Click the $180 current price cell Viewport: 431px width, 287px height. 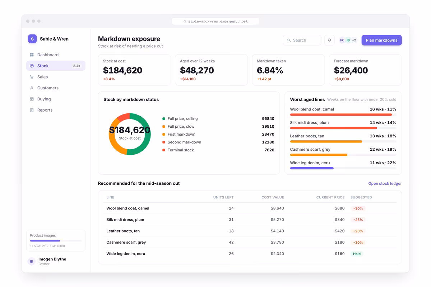[340, 243]
